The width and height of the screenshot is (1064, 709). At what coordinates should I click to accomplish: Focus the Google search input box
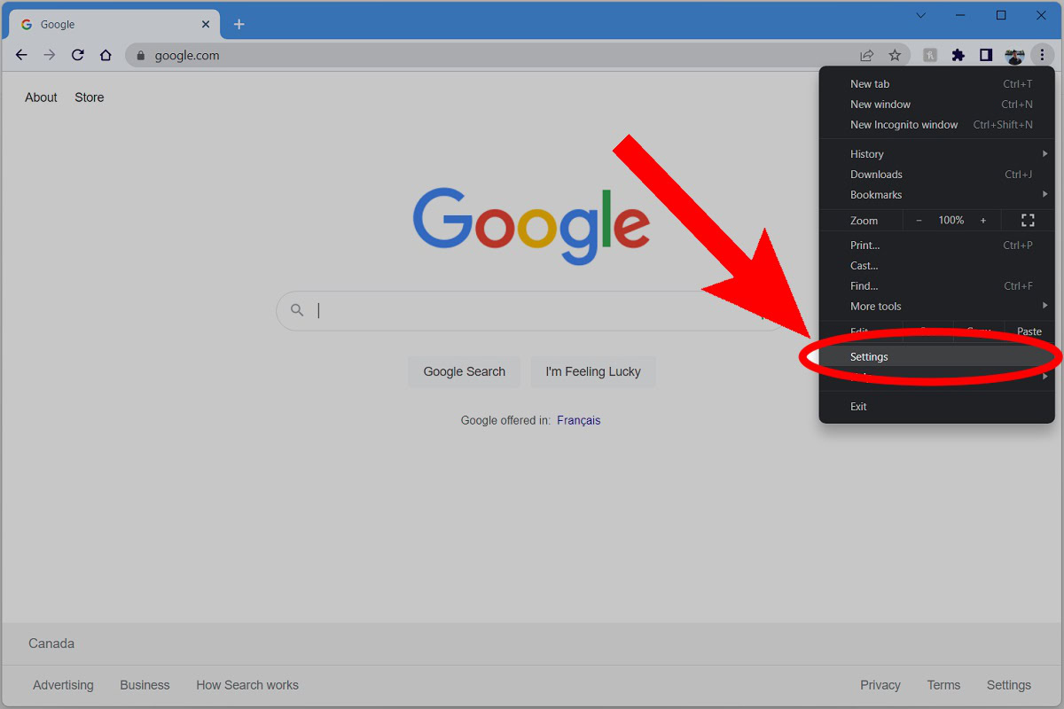pos(532,310)
